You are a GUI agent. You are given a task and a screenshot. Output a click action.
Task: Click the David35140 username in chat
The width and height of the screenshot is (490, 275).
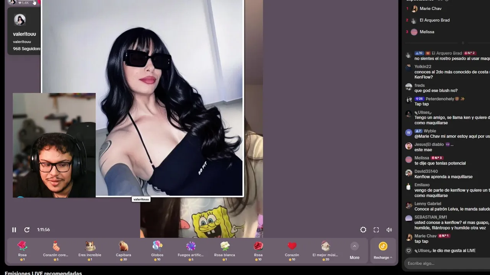426,171
